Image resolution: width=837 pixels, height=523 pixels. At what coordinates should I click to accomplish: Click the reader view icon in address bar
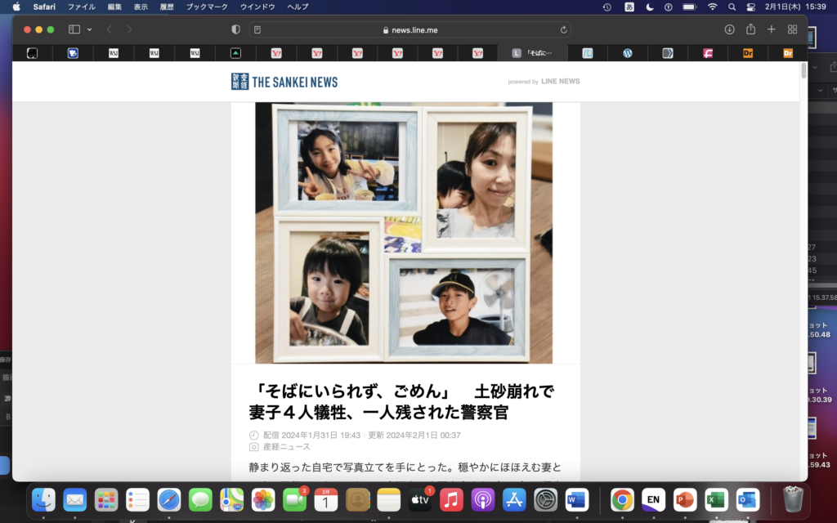click(x=257, y=29)
